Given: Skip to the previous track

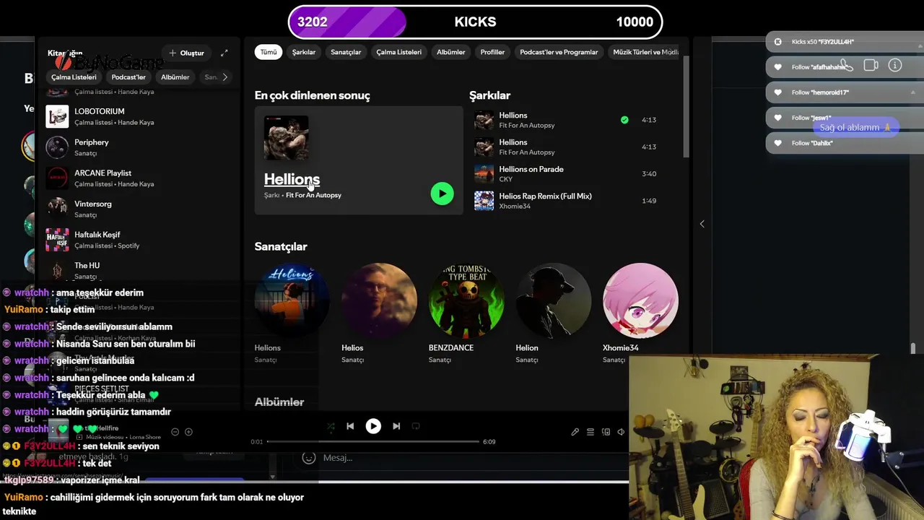Looking at the screenshot, I should point(350,426).
